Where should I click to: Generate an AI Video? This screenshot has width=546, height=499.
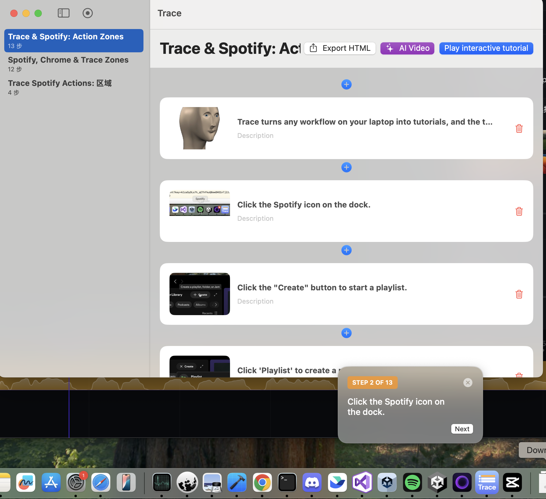click(407, 48)
